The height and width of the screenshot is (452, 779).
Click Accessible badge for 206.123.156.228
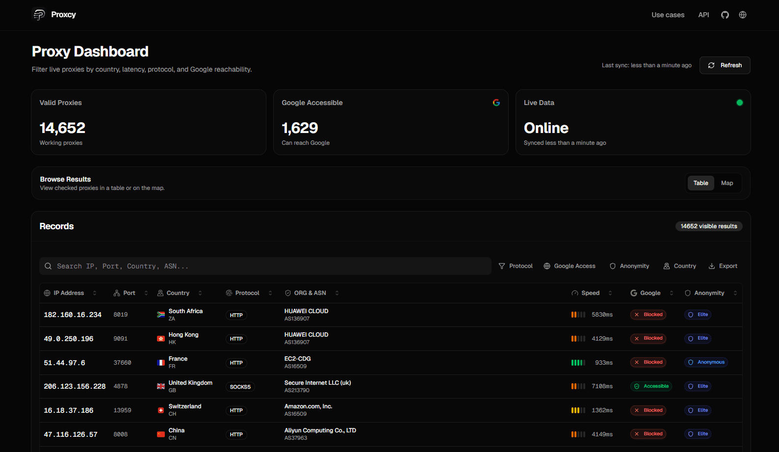[651, 386]
